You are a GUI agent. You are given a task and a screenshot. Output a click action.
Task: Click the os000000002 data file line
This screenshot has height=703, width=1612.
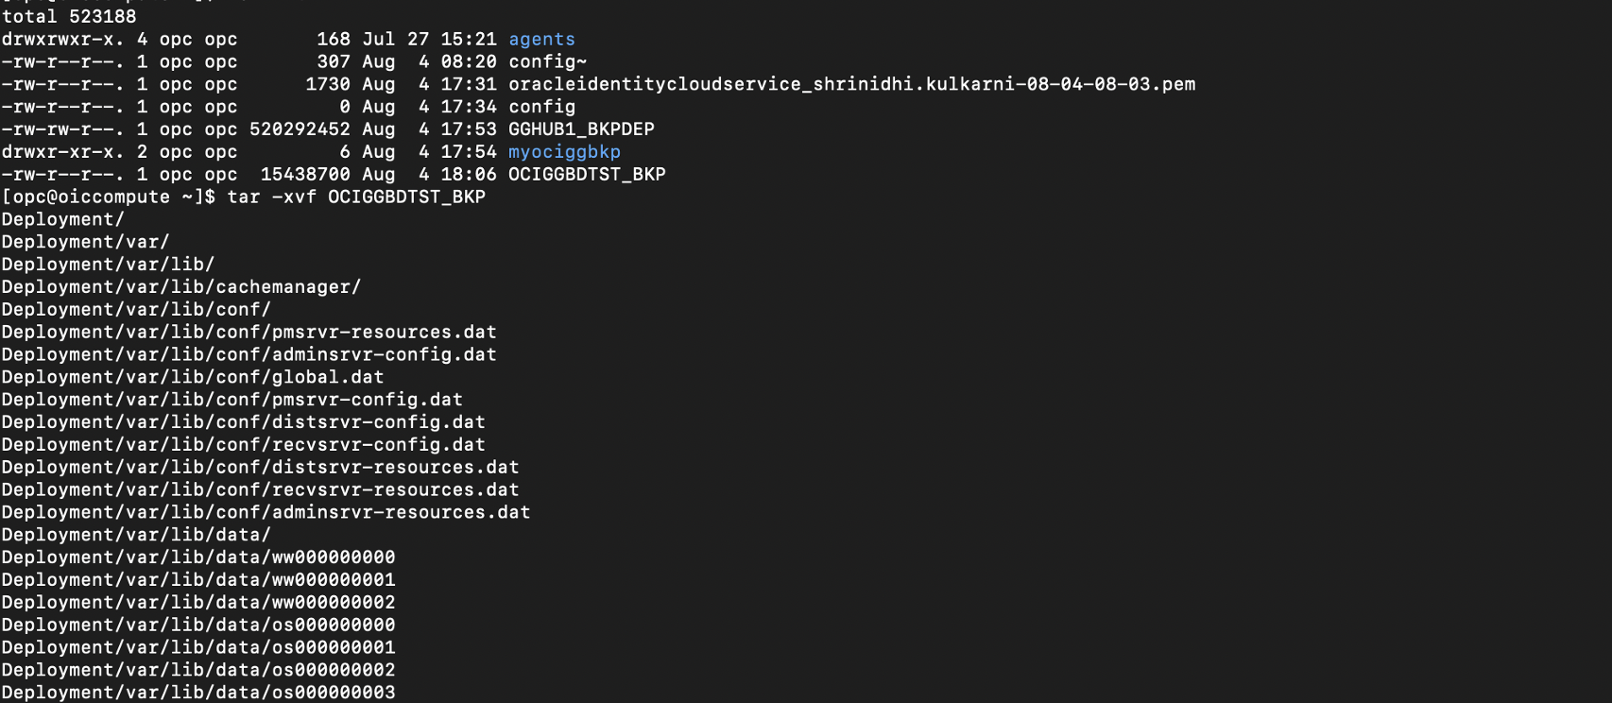pos(198,670)
